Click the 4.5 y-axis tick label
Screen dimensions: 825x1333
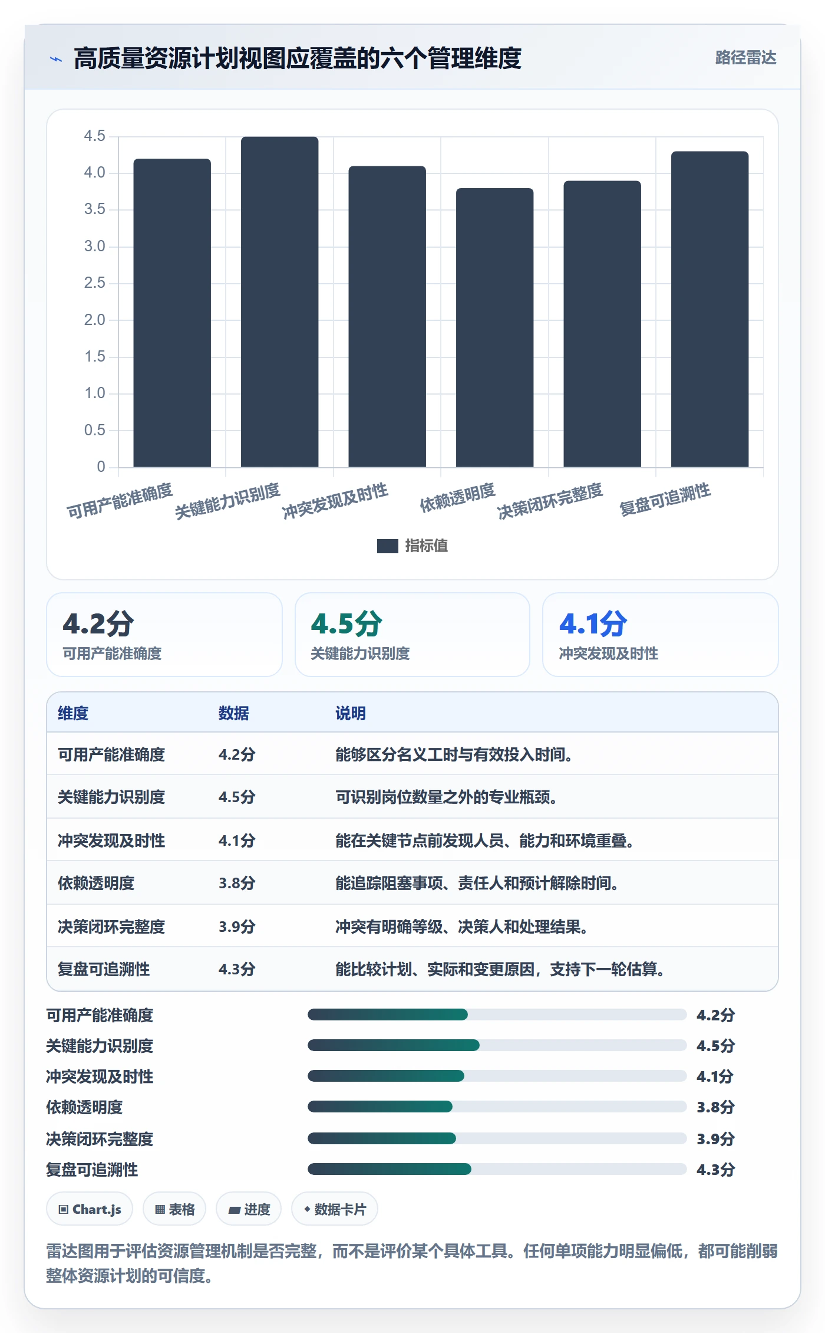tap(94, 136)
